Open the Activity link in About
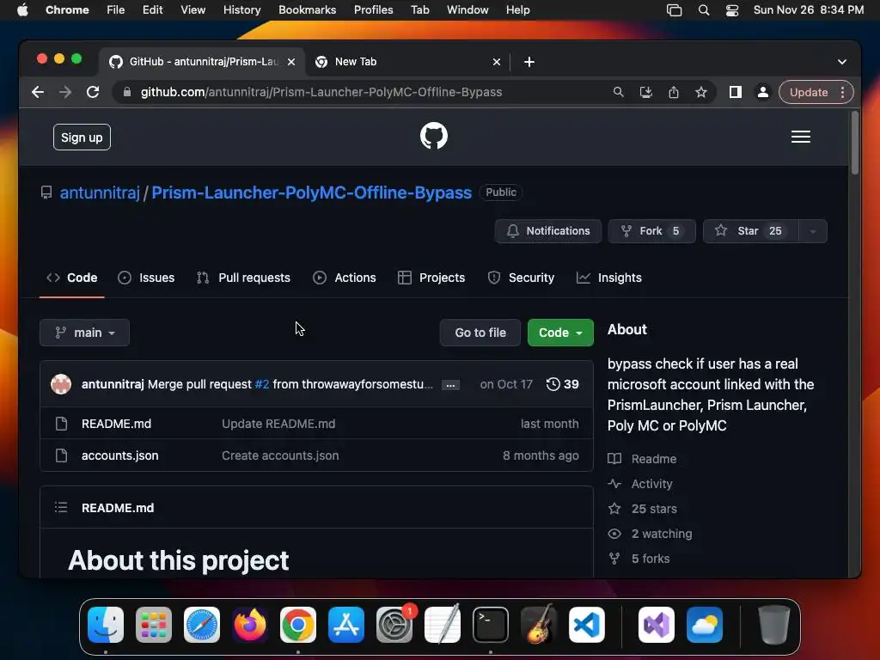This screenshot has width=880, height=660. (640, 484)
